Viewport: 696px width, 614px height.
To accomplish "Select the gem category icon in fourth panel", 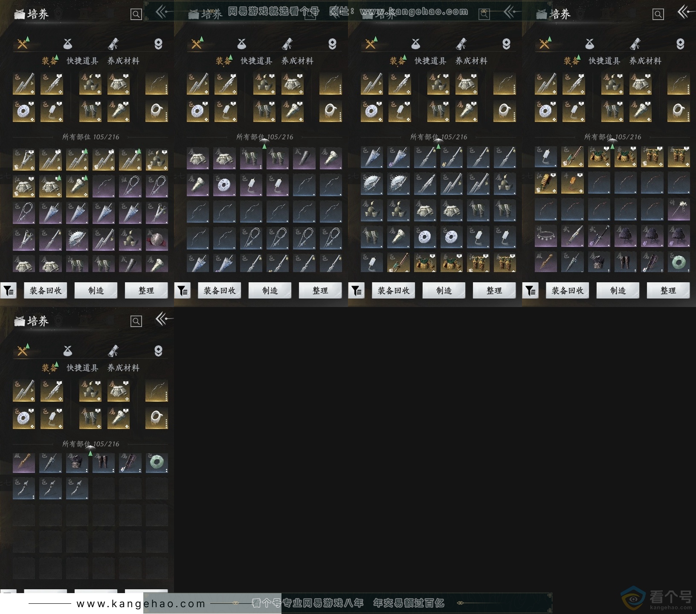I will pos(680,44).
